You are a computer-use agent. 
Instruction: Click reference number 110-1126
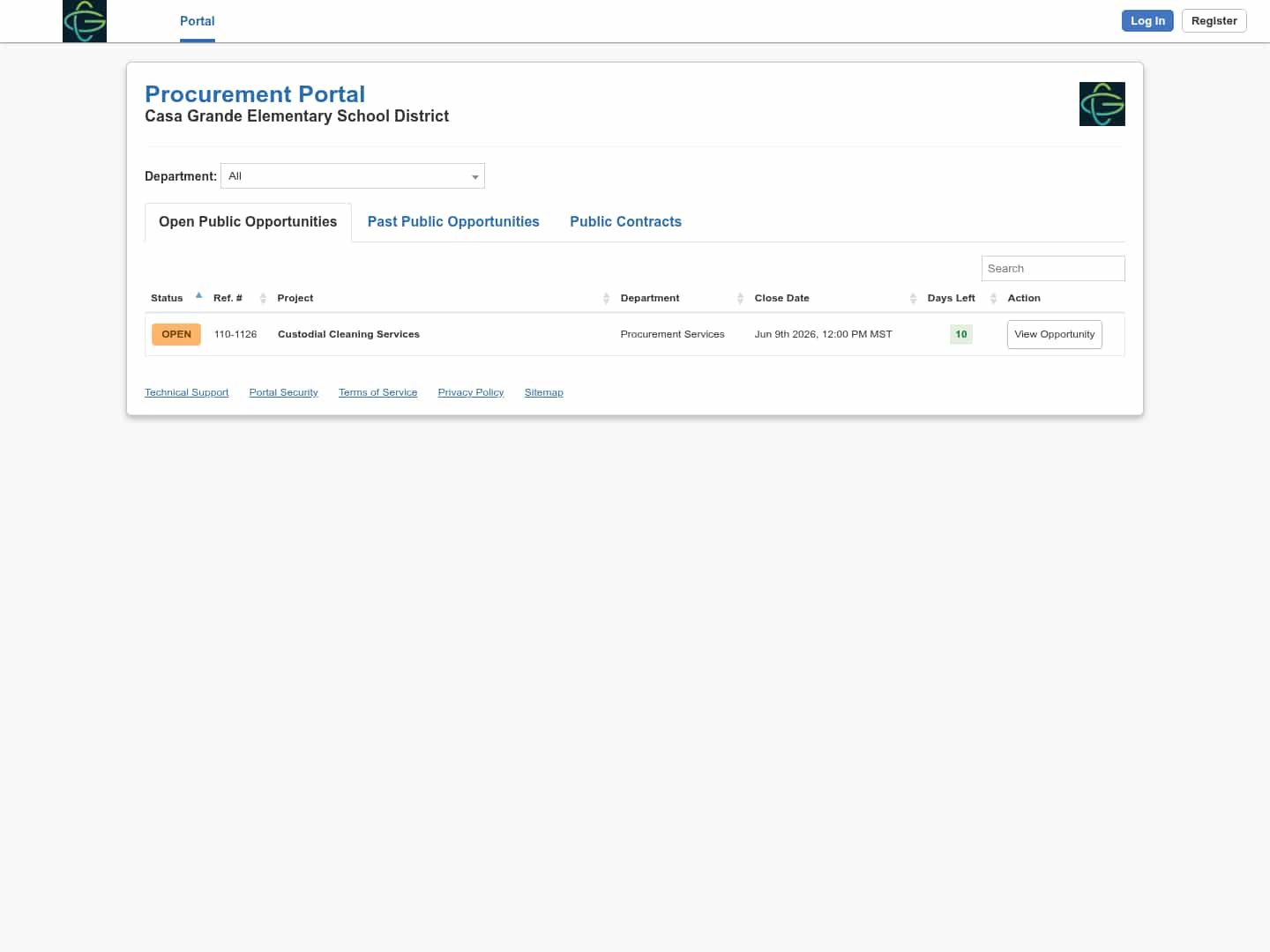(x=235, y=334)
